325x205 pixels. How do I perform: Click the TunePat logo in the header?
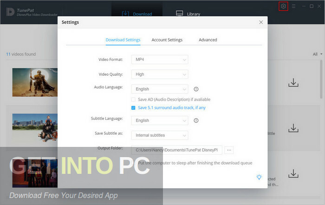point(32,12)
